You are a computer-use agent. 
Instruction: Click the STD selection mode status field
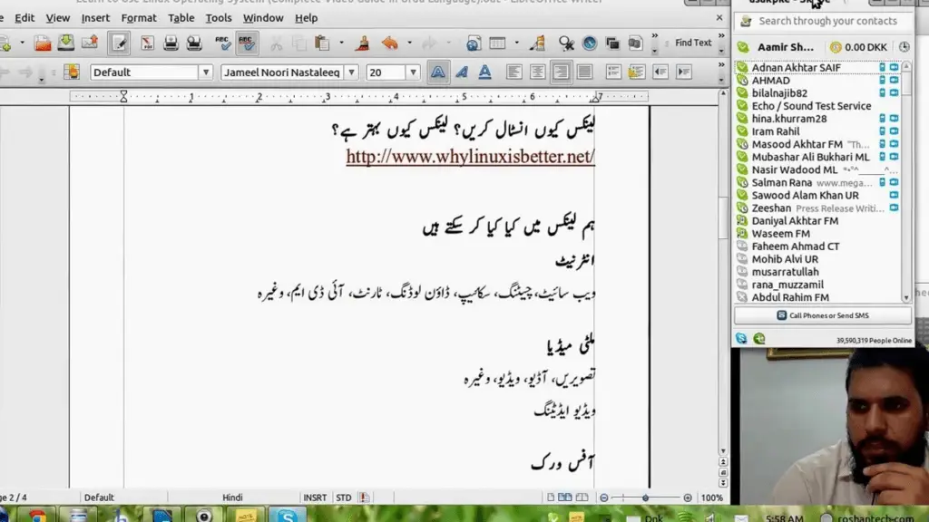(x=344, y=498)
